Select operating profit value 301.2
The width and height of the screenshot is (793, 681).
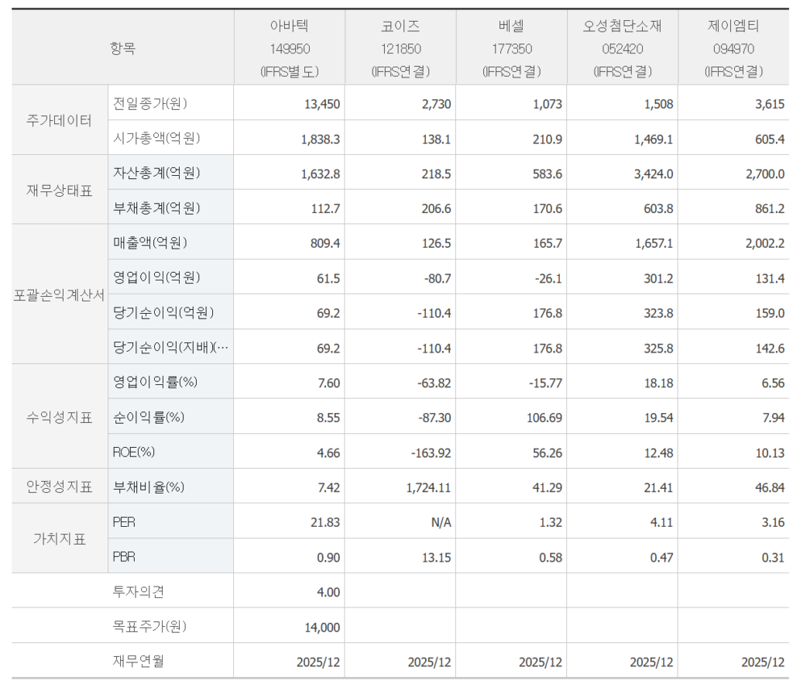(x=658, y=279)
